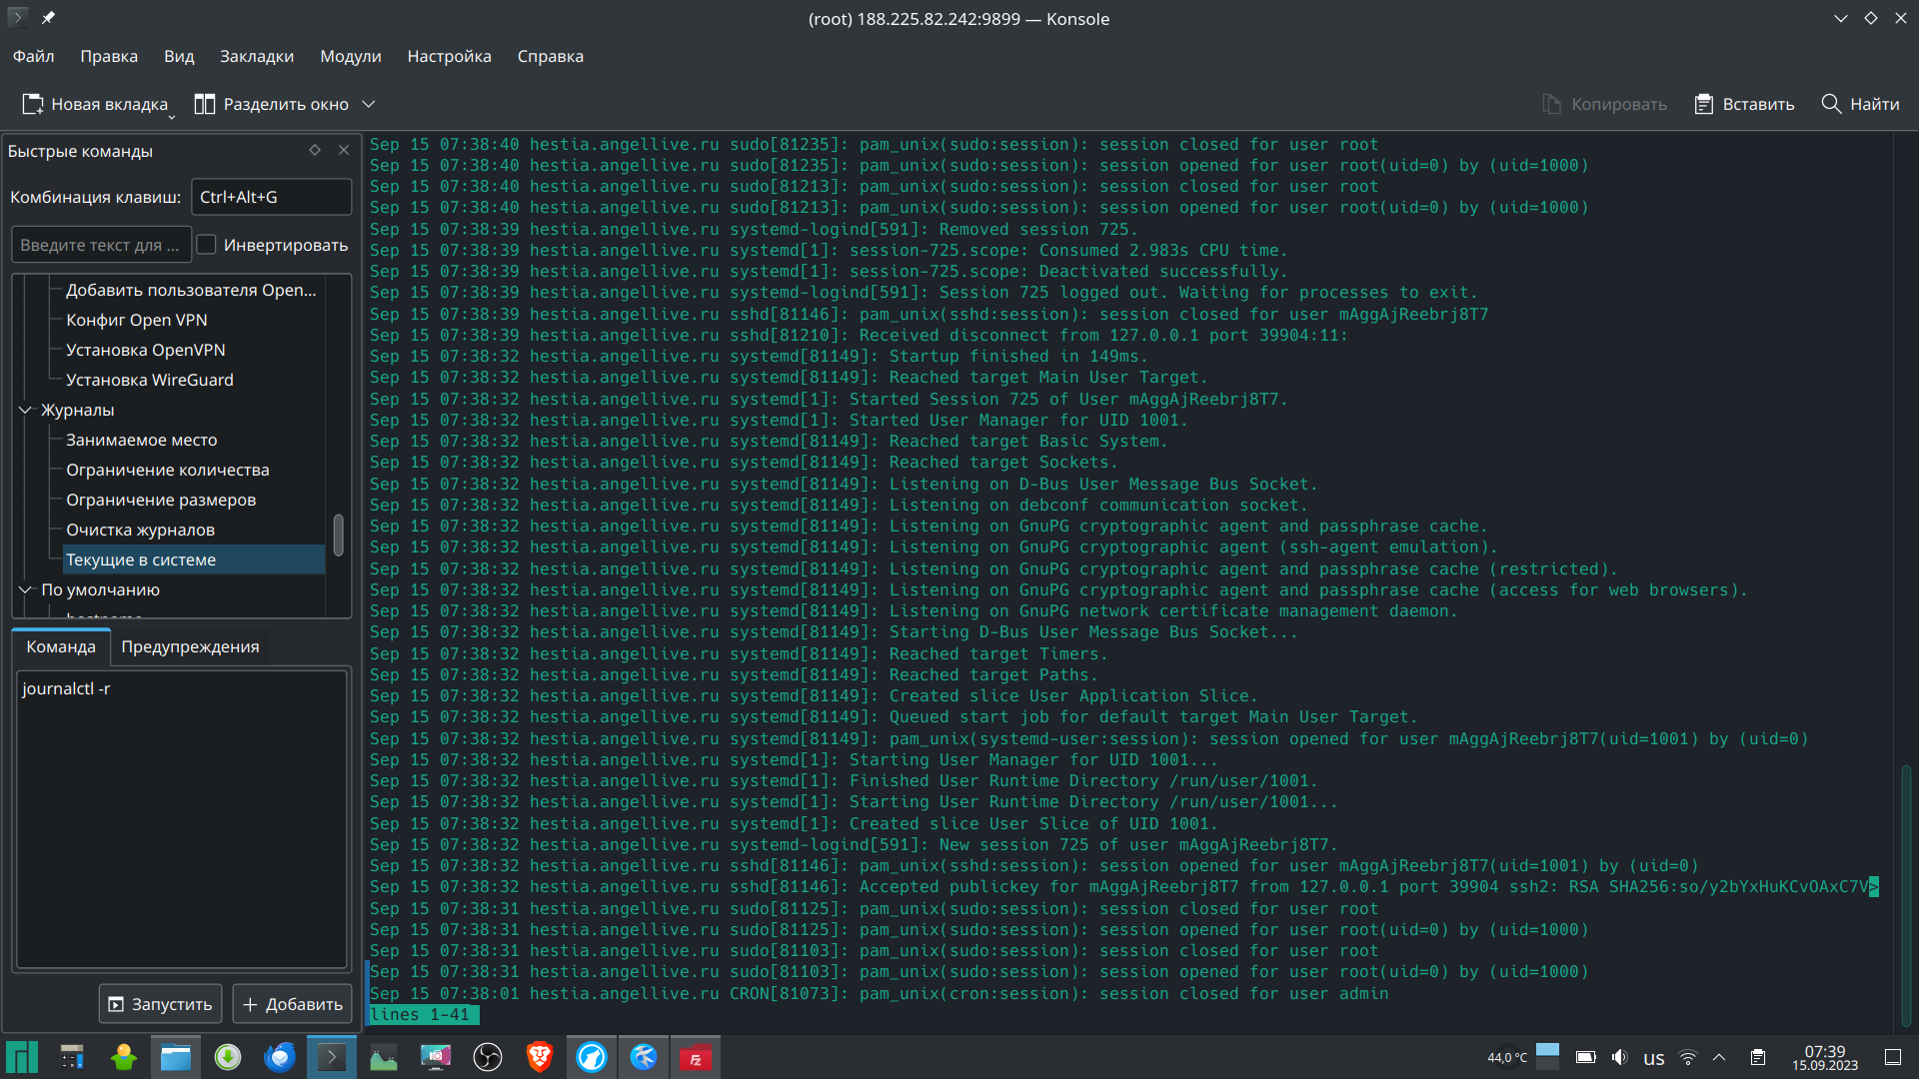
Task: Click the quick commands tree scrollbar
Action: coord(339,536)
